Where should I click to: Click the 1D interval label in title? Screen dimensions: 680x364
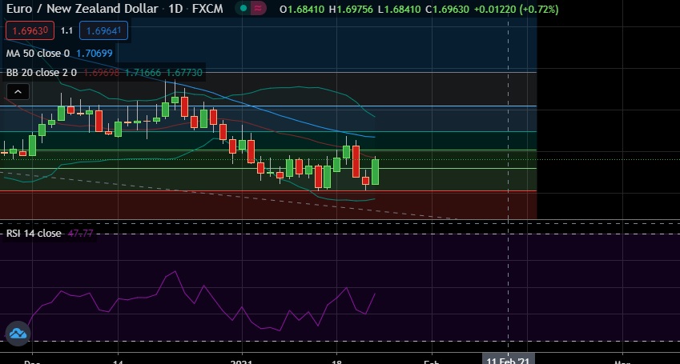click(x=176, y=9)
